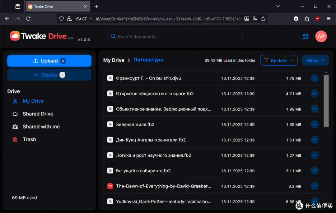Focus the Search documents field

point(175,37)
